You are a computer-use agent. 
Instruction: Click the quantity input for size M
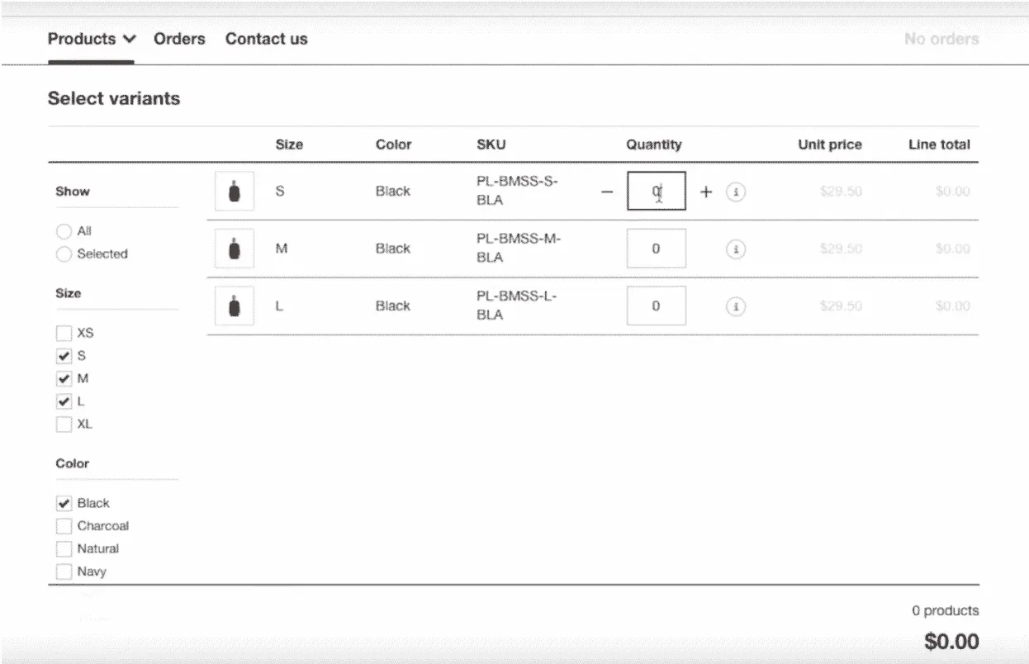tap(656, 248)
